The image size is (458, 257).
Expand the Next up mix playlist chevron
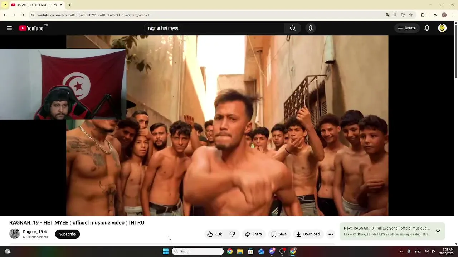pos(438,231)
